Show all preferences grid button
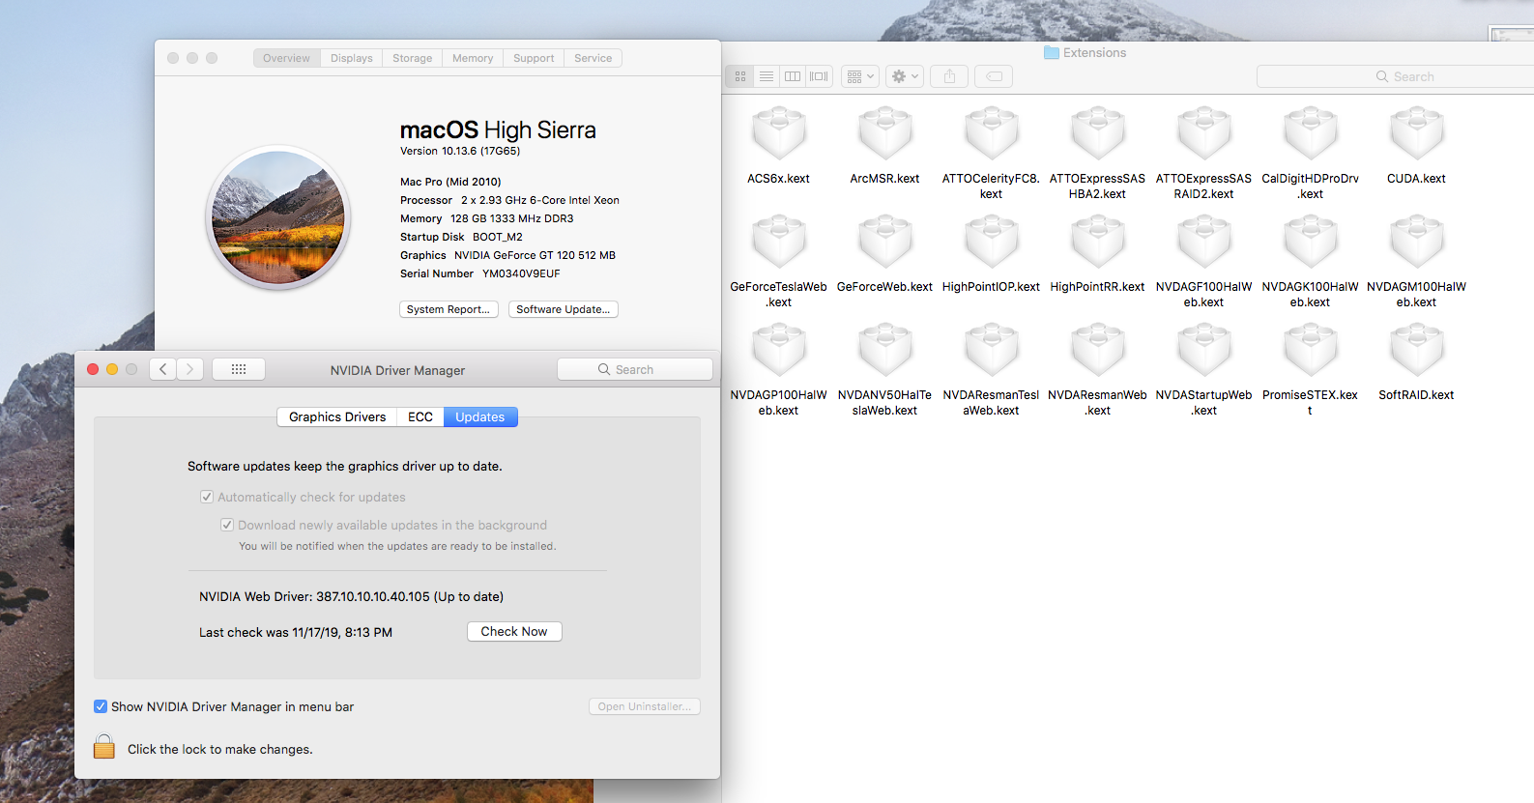Viewport: 1534px width, 803px height. tap(239, 369)
